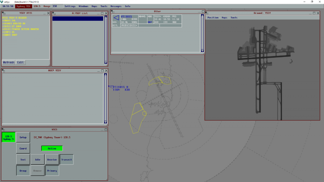
Task: Toggle the Primary frequency button
Action: tap(52, 171)
